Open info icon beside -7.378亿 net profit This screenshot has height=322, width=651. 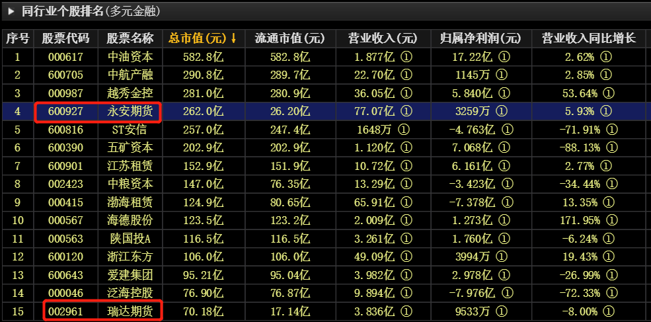pos(507,202)
